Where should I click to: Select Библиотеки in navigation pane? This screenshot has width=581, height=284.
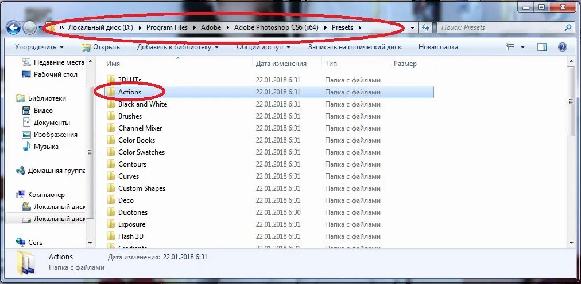(41, 98)
